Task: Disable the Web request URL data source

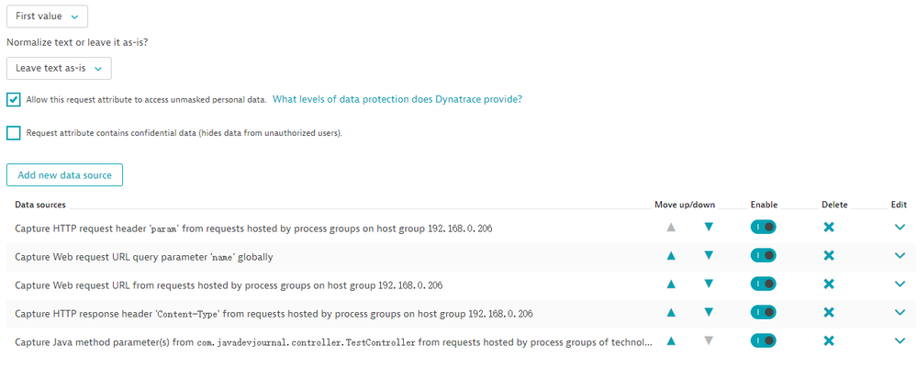Action: point(763,284)
